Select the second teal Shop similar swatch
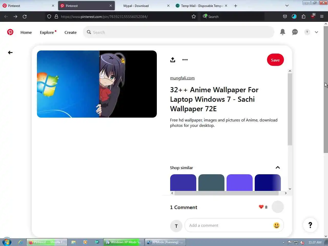This screenshot has width=328, height=246. pyautogui.click(x=211, y=183)
